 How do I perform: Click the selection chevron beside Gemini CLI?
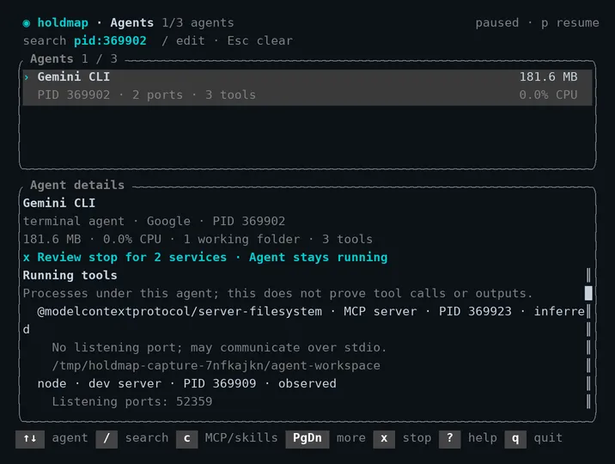tap(27, 77)
